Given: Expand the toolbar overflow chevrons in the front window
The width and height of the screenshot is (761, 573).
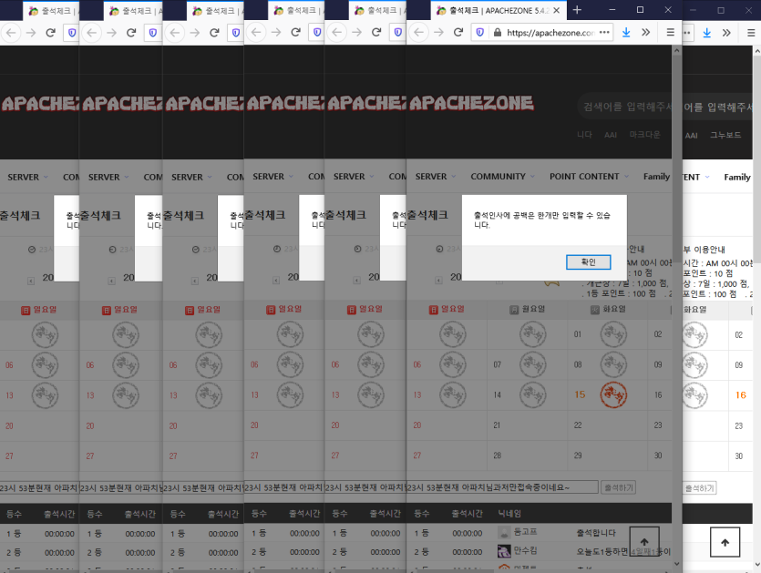Looking at the screenshot, I should 645,32.
